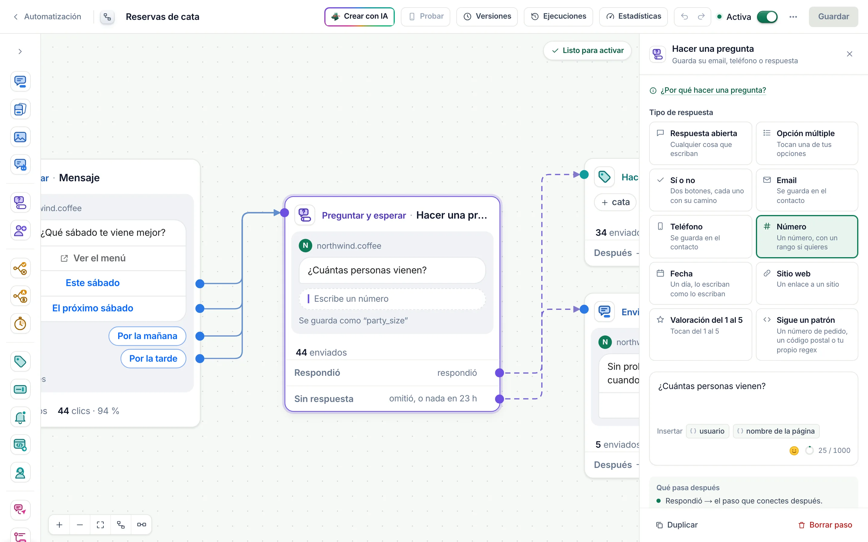Screen dimensions: 868x542
Task: Click the emoji picker smiley icon
Action: (794, 450)
